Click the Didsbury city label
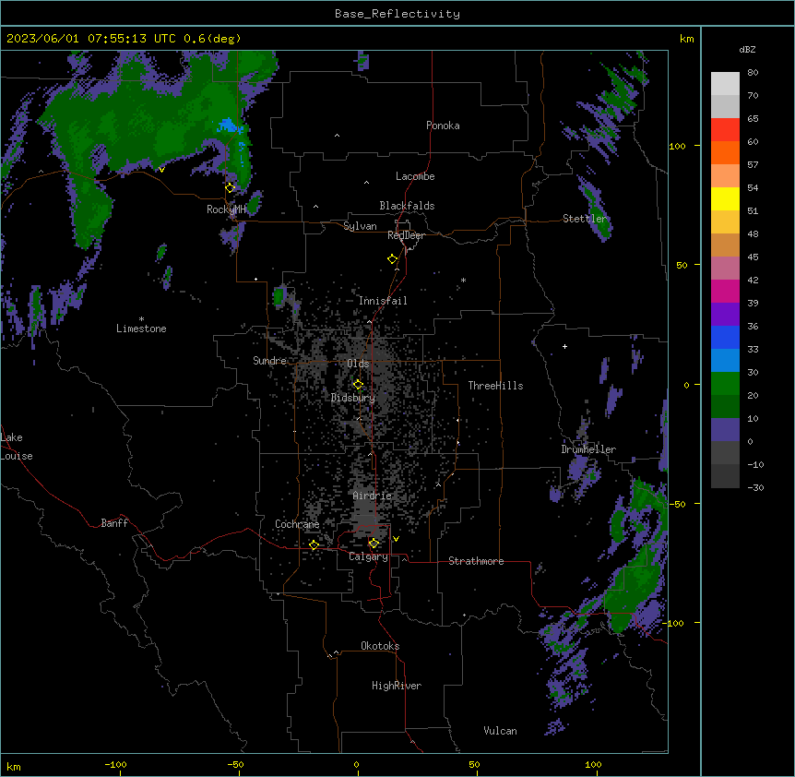795x777 pixels. pyautogui.click(x=353, y=398)
